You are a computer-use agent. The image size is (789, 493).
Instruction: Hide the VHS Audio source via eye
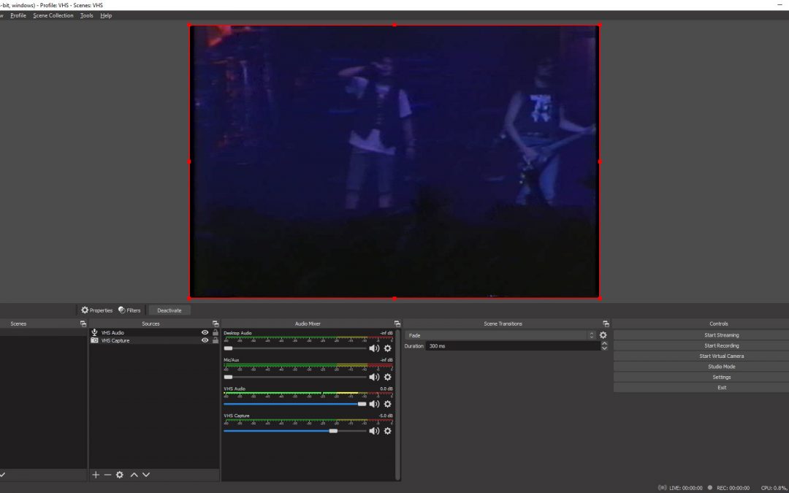pos(205,332)
